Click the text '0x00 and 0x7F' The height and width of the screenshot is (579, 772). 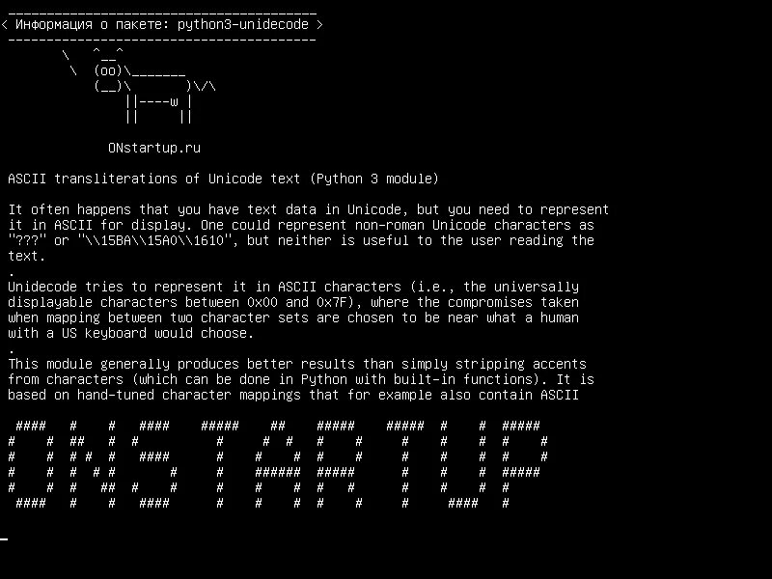pos(297,302)
